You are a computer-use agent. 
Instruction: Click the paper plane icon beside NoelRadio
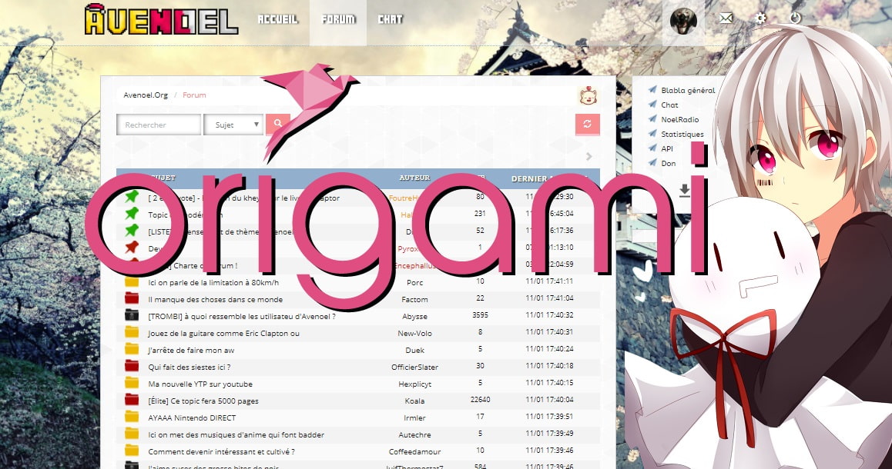coord(652,119)
